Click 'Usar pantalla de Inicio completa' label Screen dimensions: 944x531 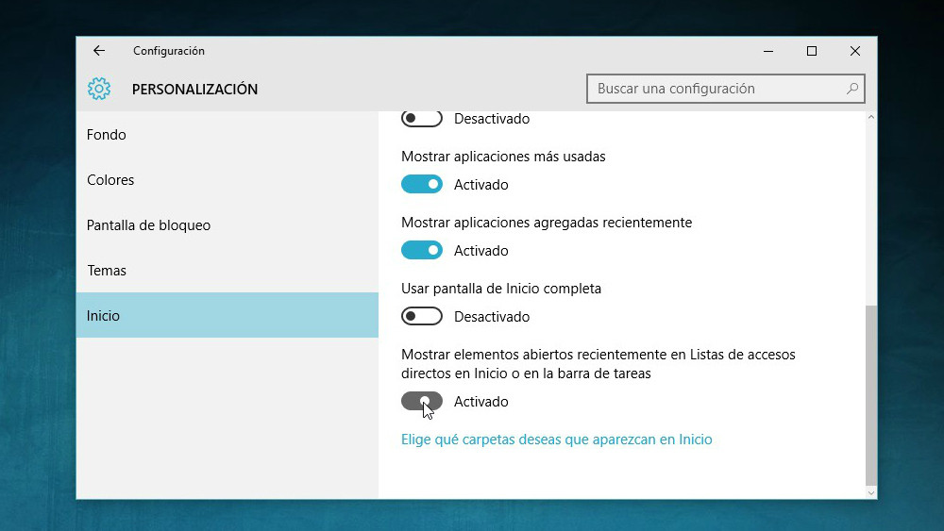(501, 289)
